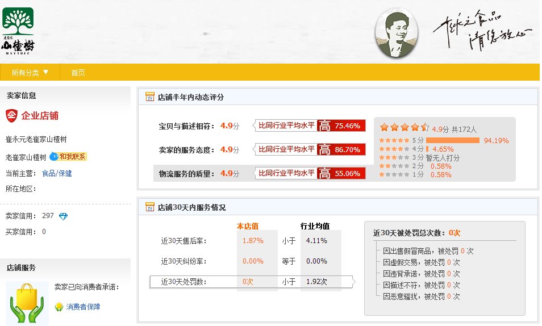542x326 pixels.
Task: Click the founder portrait in the banner
Action: pyautogui.click(x=397, y=34)
